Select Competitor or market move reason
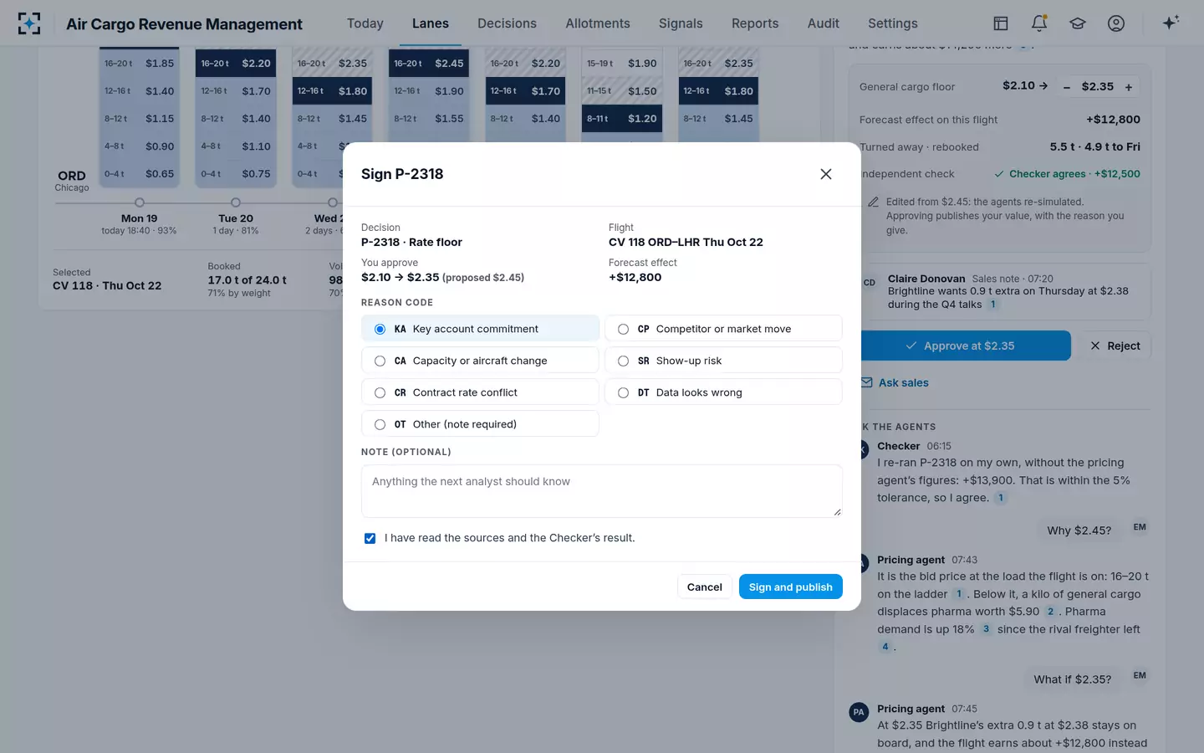Image resolution: width=1204 pixels, height=753 pixels. point(723,329)
